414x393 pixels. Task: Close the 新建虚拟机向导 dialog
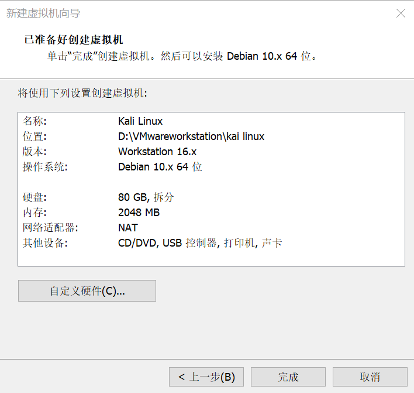(401, 13)
